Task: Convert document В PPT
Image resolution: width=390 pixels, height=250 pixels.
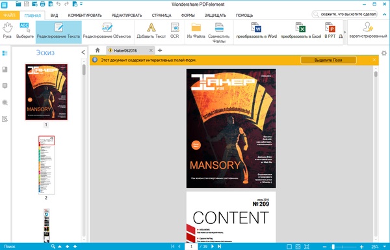Action: [330, 31]
